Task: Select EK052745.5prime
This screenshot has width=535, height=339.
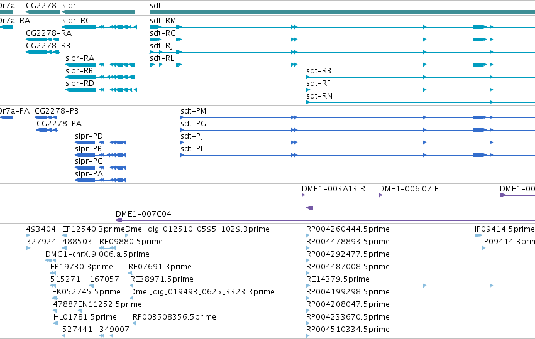Action: tap(86, 293)
